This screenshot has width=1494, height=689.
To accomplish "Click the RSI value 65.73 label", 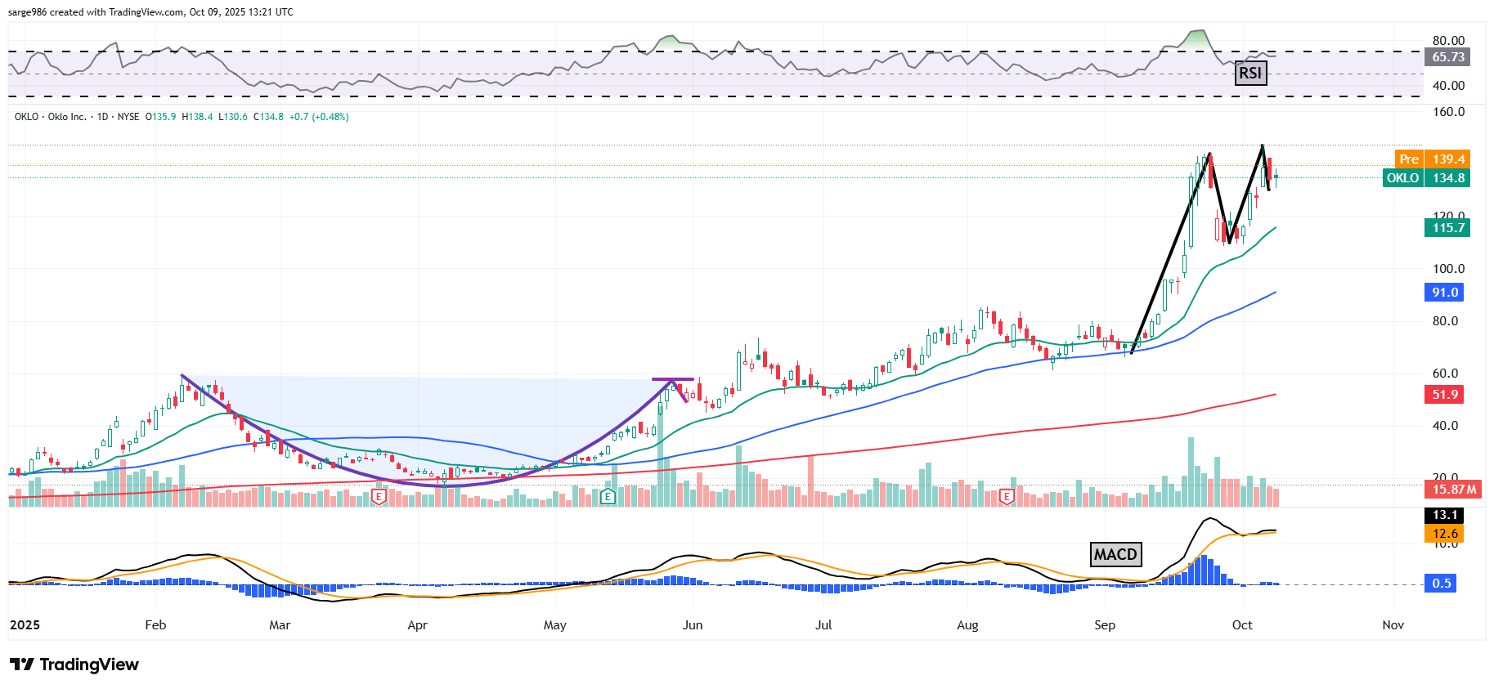I will (1447, 57).
